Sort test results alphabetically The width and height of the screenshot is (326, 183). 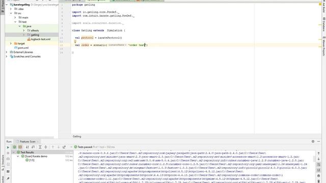click(x=27, y=147)
